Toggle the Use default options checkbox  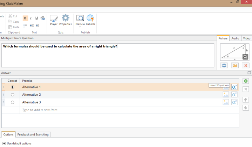point(4,144)
